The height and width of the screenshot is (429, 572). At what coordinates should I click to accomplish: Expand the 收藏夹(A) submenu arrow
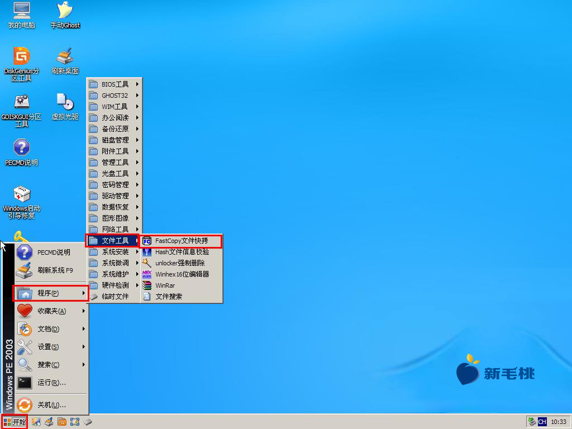click(x=84, y=311)
